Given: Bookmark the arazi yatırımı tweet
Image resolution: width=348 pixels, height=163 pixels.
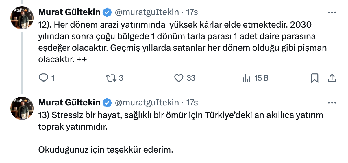Looking at the screenshot, I should 314,78.
